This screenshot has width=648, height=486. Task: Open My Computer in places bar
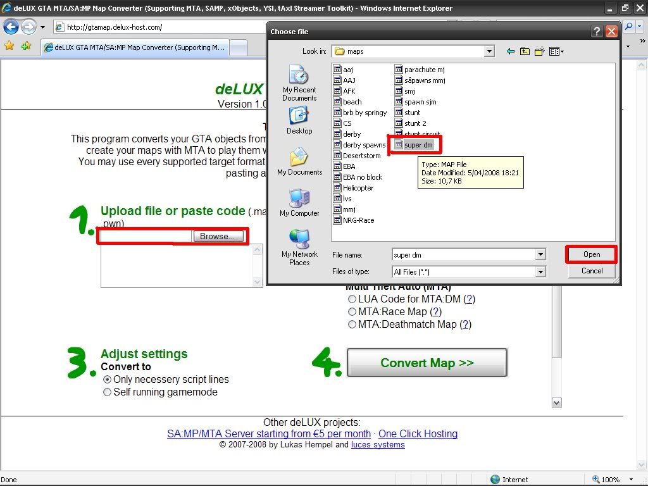pyautogui.click(x=299, y=202)
